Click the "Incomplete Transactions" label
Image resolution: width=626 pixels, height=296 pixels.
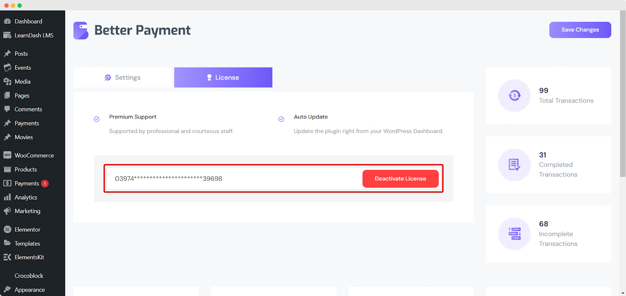(558, 239)
